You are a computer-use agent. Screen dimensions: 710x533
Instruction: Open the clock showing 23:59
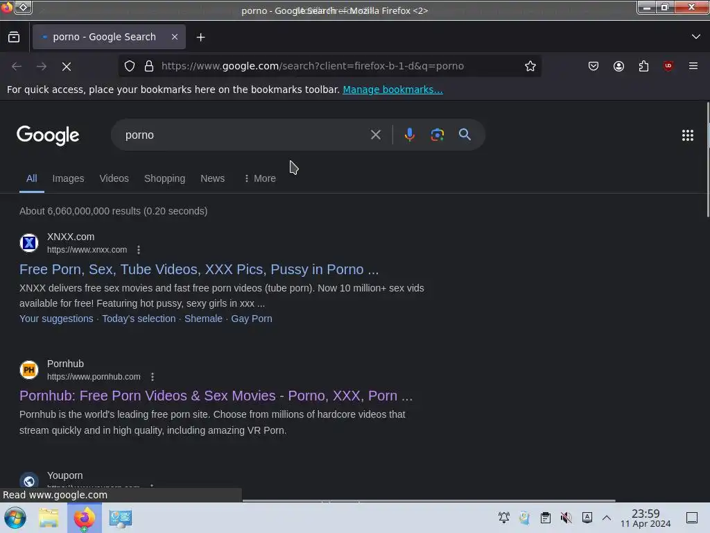click(x=646, y=518)
